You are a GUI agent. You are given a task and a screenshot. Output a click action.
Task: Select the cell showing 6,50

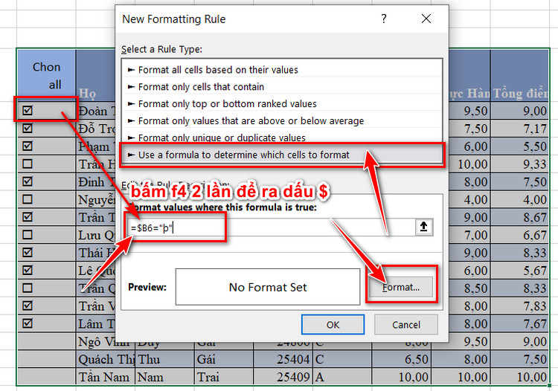402,359
